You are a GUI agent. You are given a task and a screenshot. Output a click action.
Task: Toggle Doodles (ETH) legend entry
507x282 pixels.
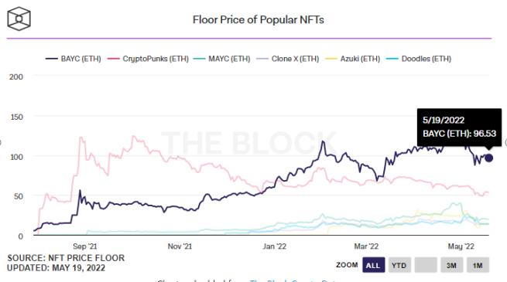pyautogui.click(x=419, y=59)
